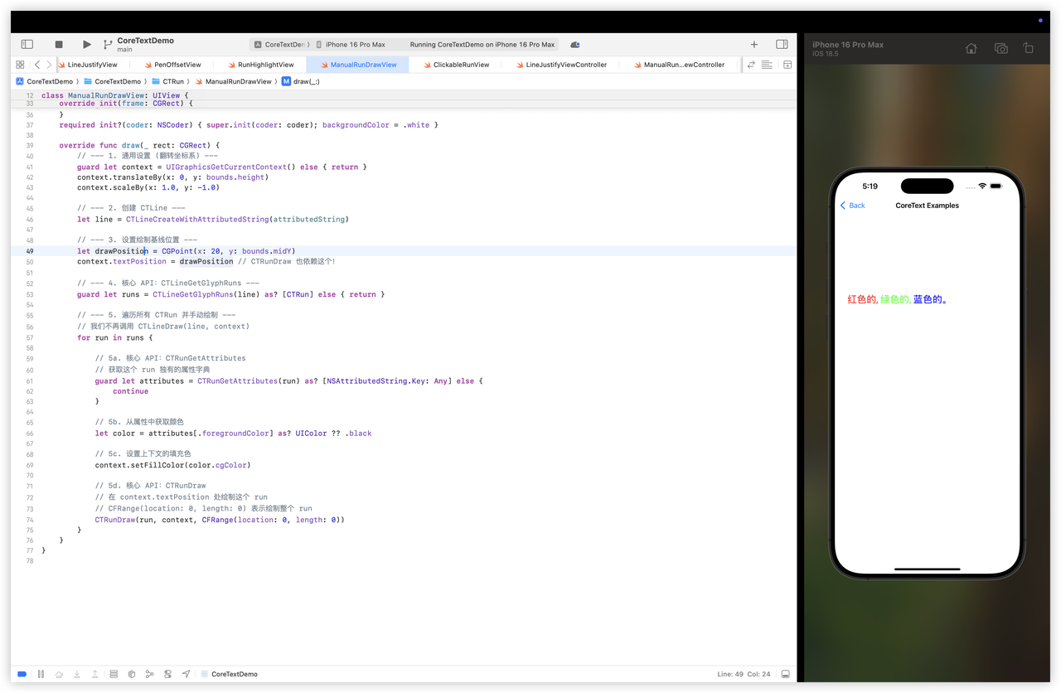Click the Simulate Location arrow icon
This screenshot has width=1061, height=693.
point(187,674)
